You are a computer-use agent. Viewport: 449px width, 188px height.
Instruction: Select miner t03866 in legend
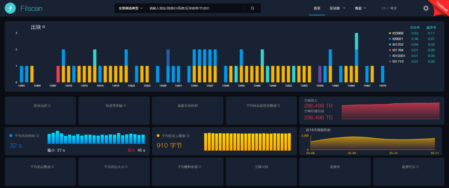click(398, 33)
